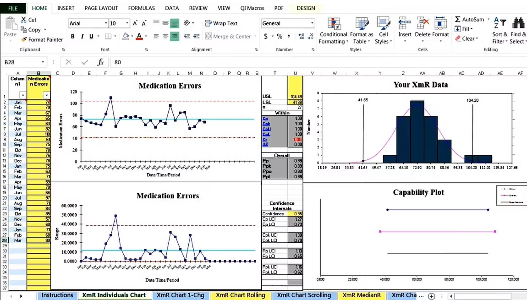Apply the red font color A
527x300 pixels.
(x=139, y=36)
